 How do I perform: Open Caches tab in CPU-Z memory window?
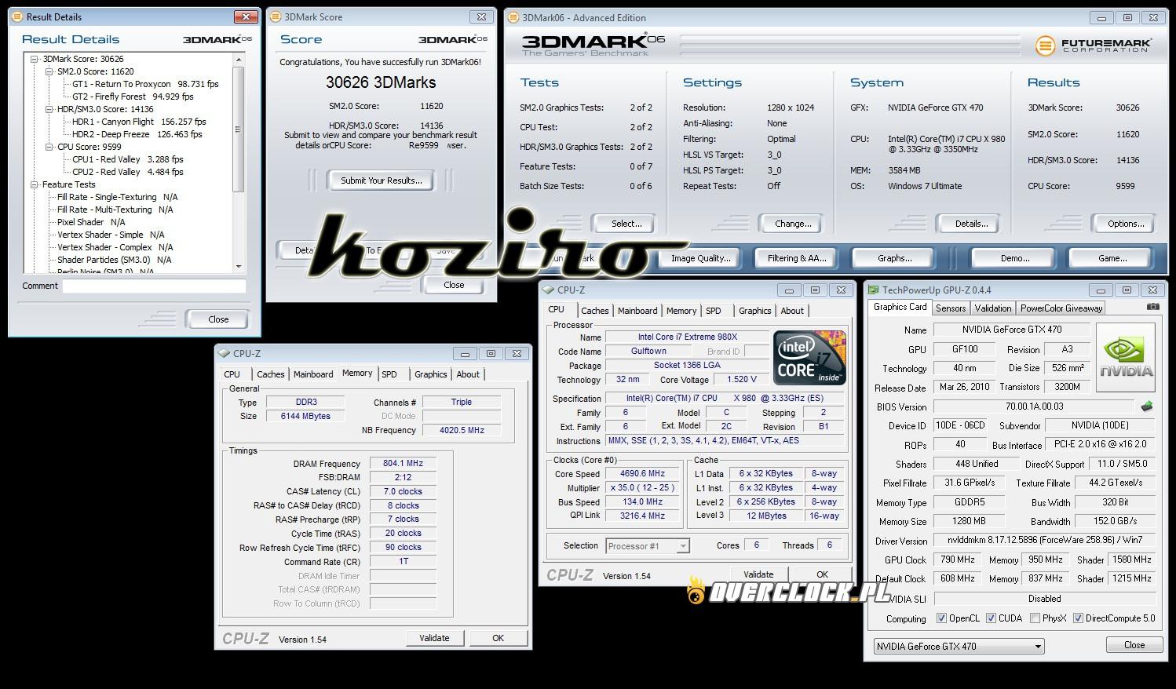point(270,374)
